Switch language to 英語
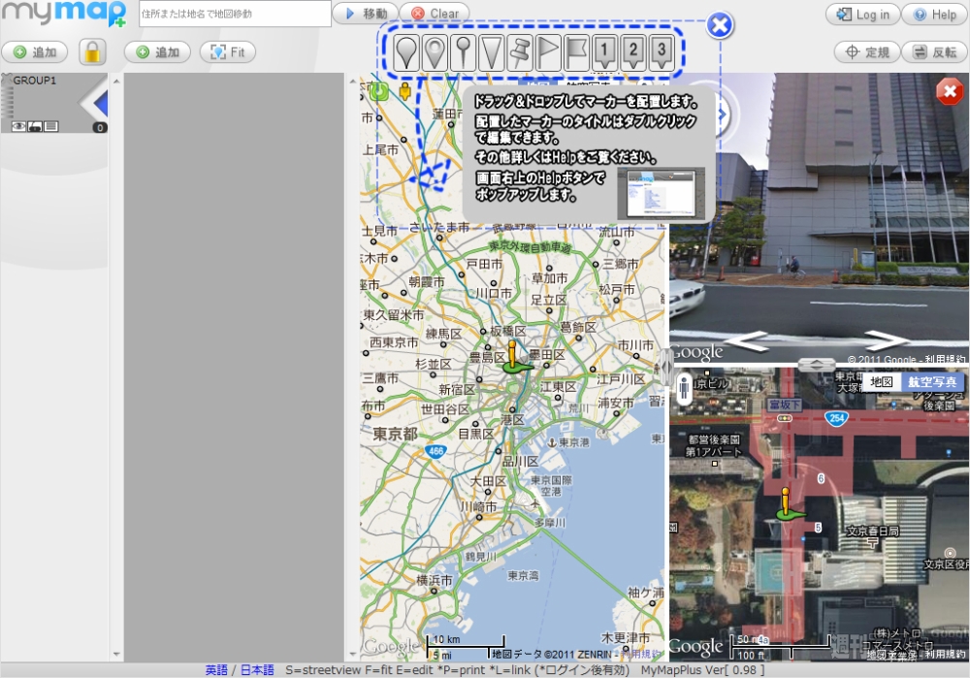The width and height of the screenshot is (970, 678). coord(216,670)
